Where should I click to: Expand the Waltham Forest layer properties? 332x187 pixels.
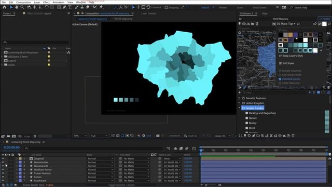(17, 170)
